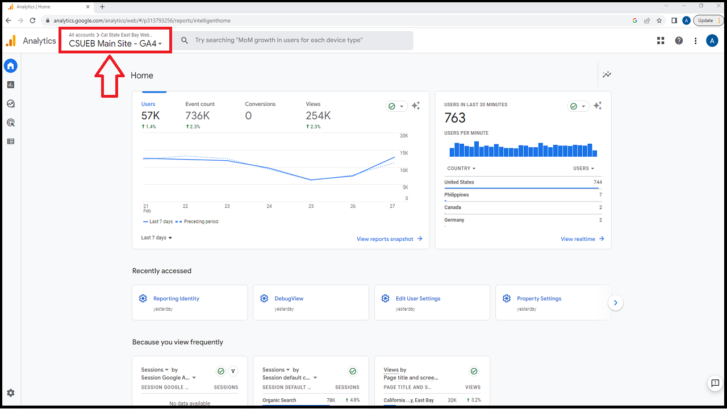Expand the USERS metric dropdown
Image resolution: width=727 pixels, height=409 pixels.
(584, 168)
